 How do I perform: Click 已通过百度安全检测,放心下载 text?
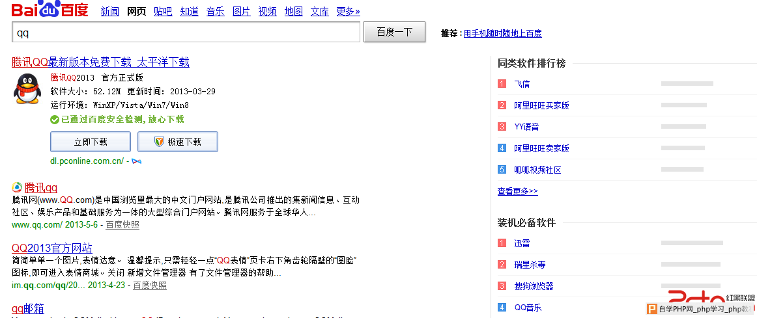click(122, 120)
